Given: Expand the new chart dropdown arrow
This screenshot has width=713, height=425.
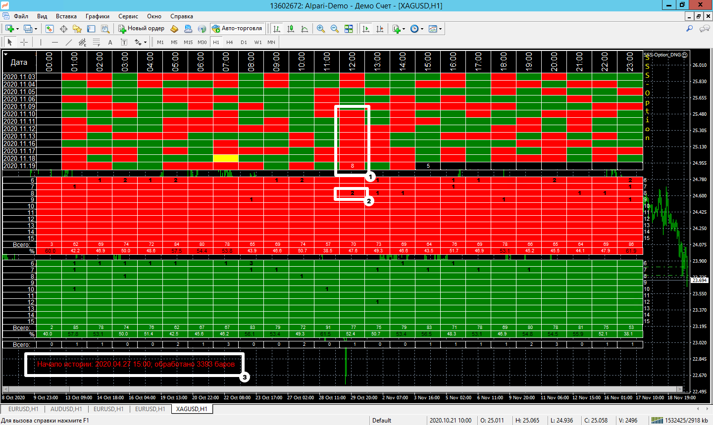Looking at the screenshot, I should tap(18, 29).
